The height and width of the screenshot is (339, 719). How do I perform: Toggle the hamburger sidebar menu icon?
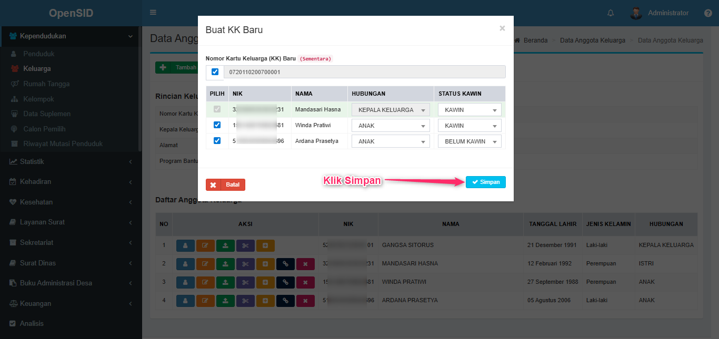click(x=153, y=13)
